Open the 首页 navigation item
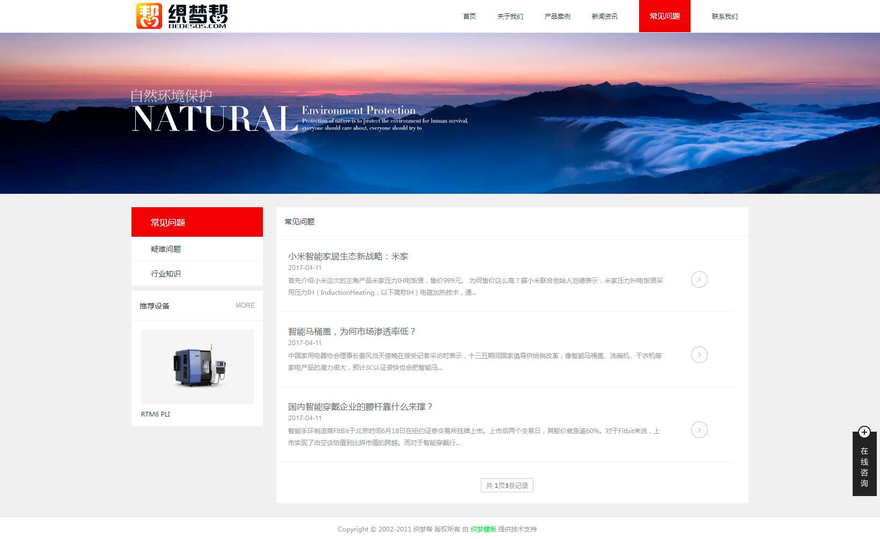The width and height of the screenshot is (880, 539). (x=470, y=16)
